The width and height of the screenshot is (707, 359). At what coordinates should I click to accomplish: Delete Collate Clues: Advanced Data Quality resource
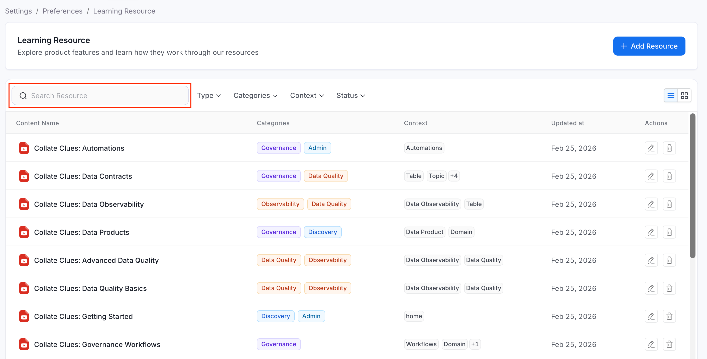tap(669, 260)
